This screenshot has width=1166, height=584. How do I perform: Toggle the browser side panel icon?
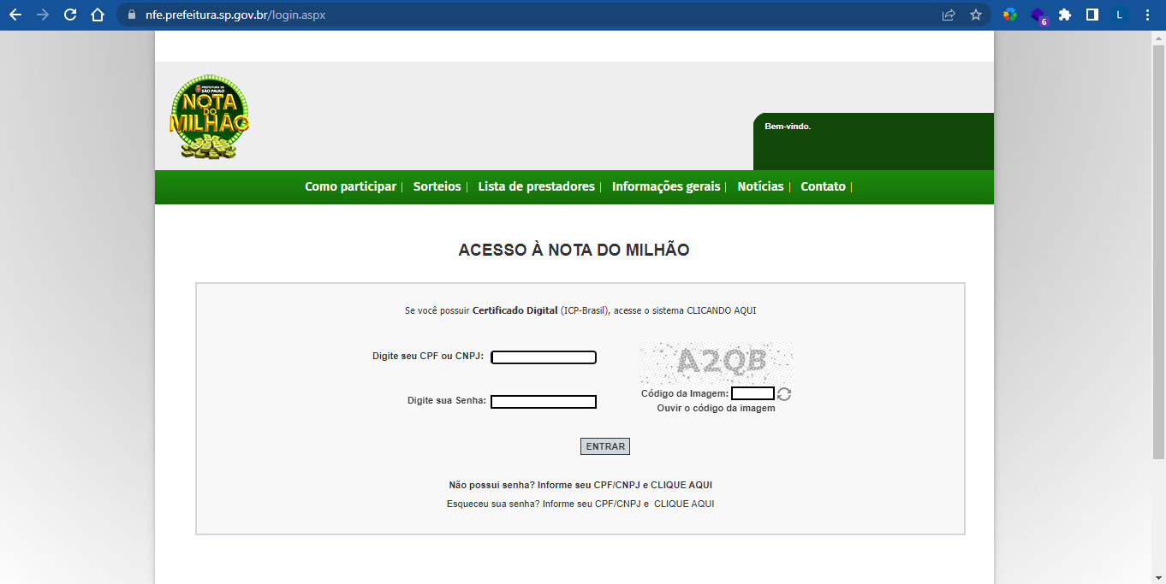[1092, 15]
